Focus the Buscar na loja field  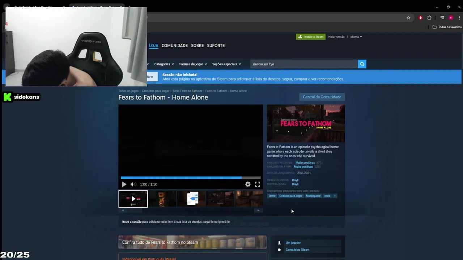tap(304, 64)
